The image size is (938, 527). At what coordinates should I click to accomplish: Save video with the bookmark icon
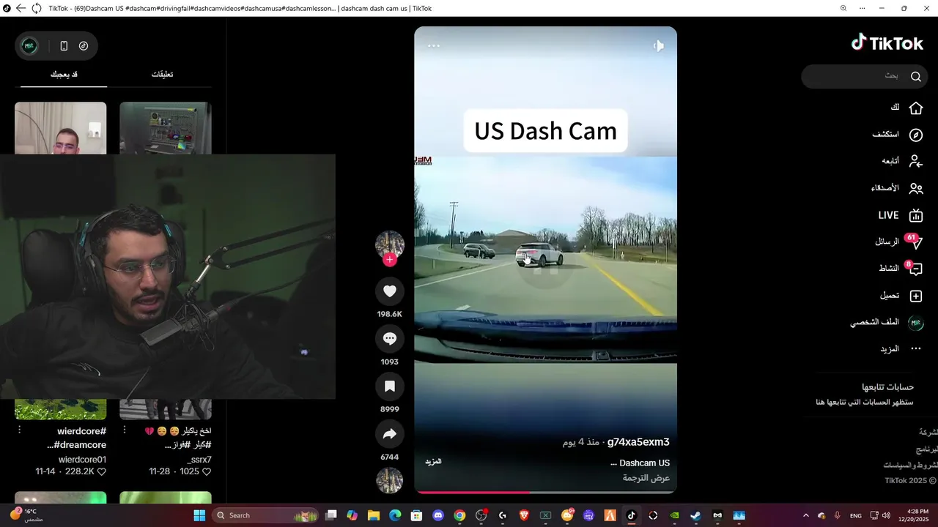pyautogui.click(x=390, y=386)
